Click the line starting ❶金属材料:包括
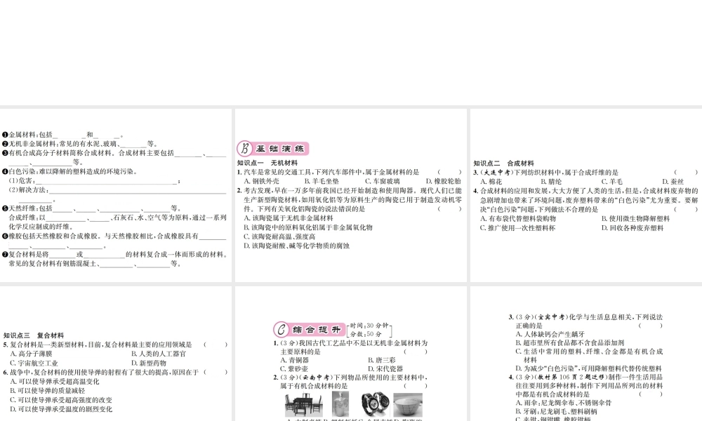This screenshot has height=421, width=702. (62, 135)
